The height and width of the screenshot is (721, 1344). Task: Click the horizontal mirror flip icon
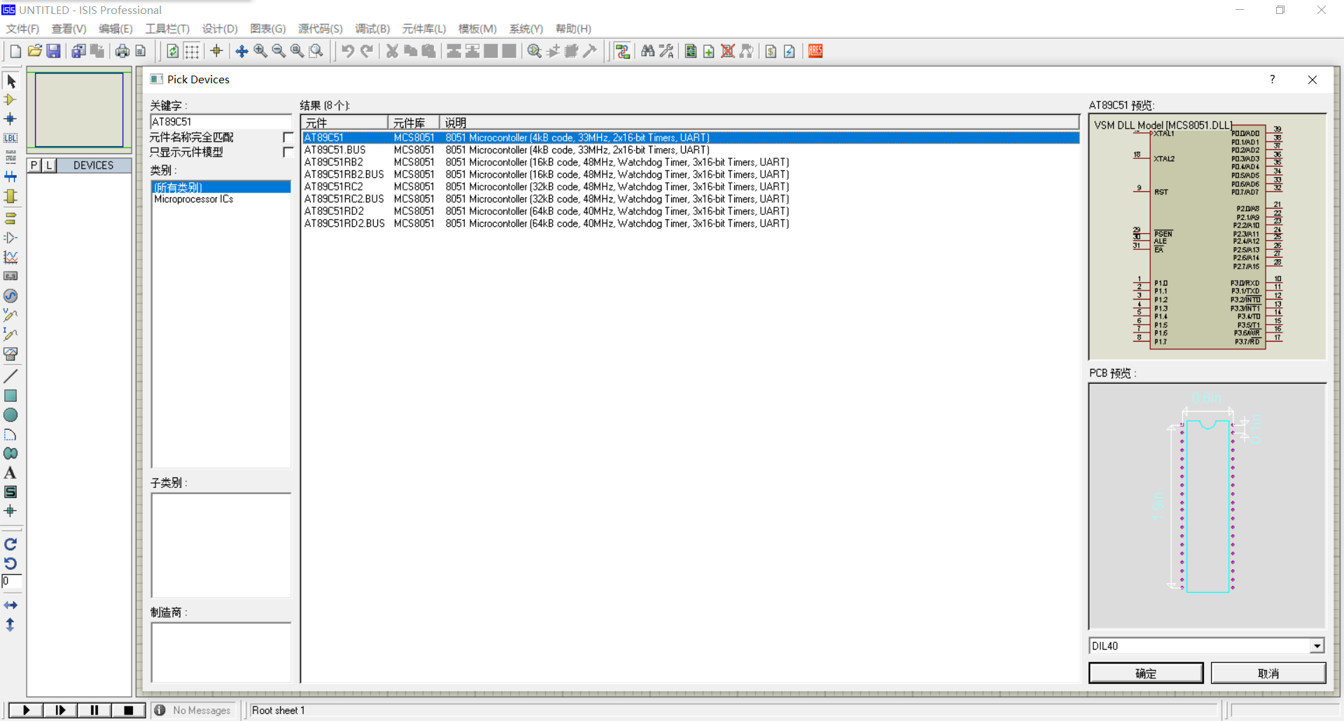10,605
